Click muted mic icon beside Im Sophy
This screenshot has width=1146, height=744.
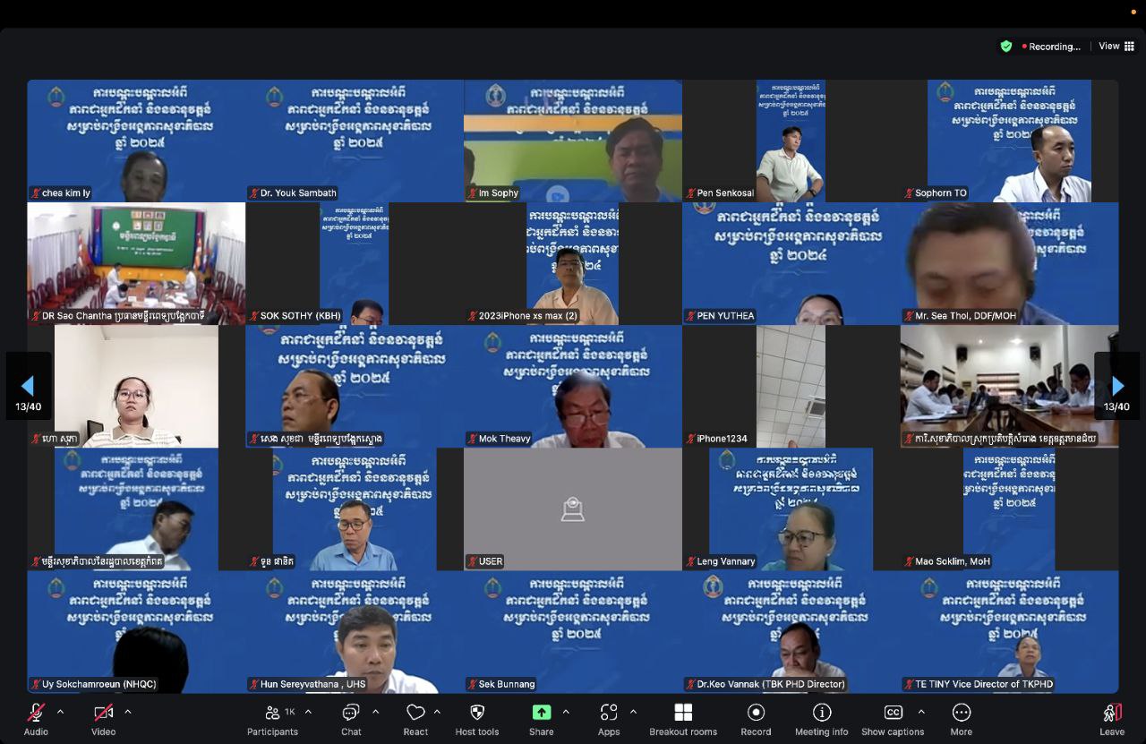click(x=472, y=193)
